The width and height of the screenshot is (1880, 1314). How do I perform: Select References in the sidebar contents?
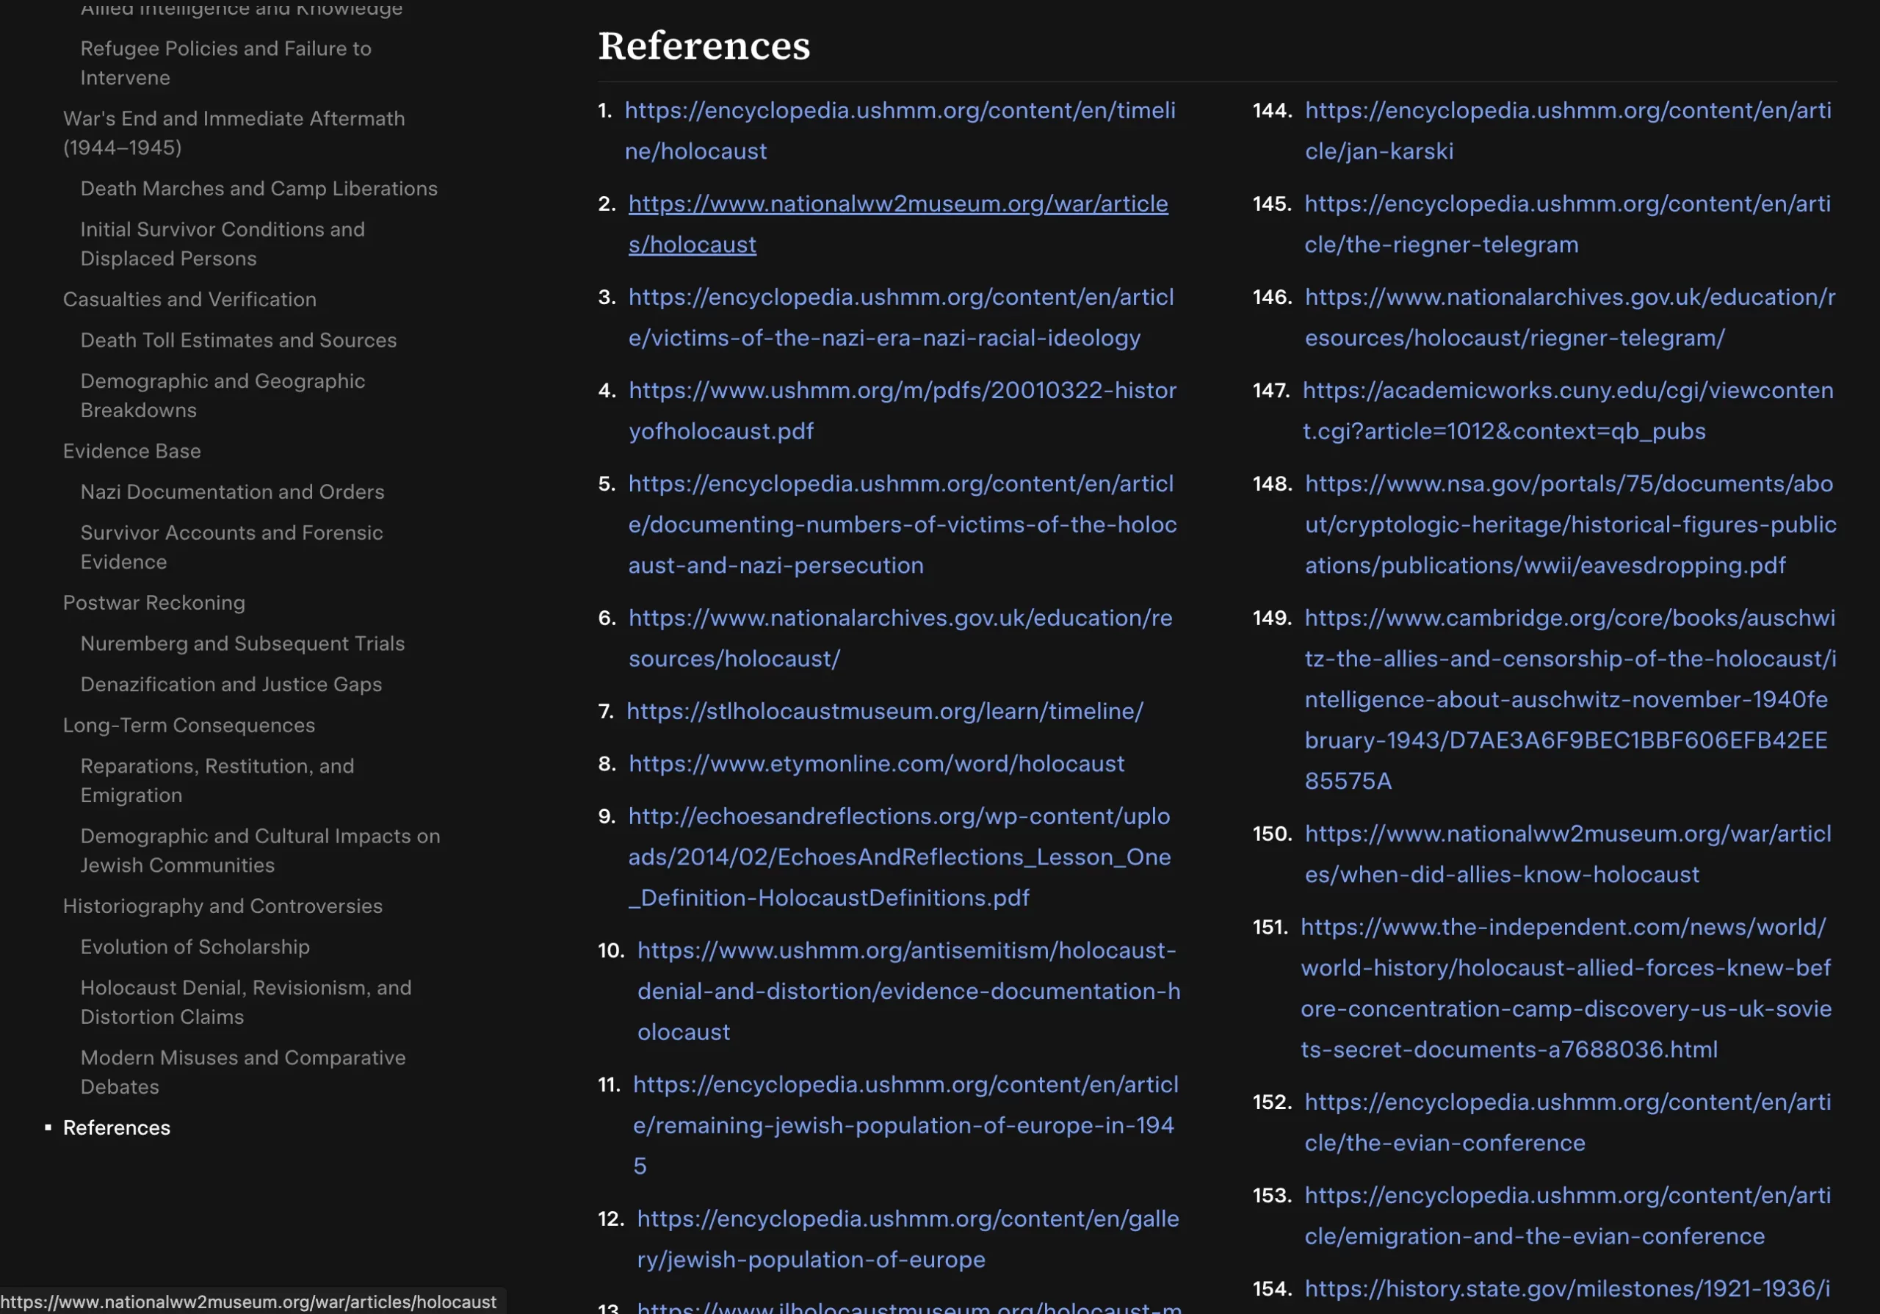click(x=116, y=1127)
